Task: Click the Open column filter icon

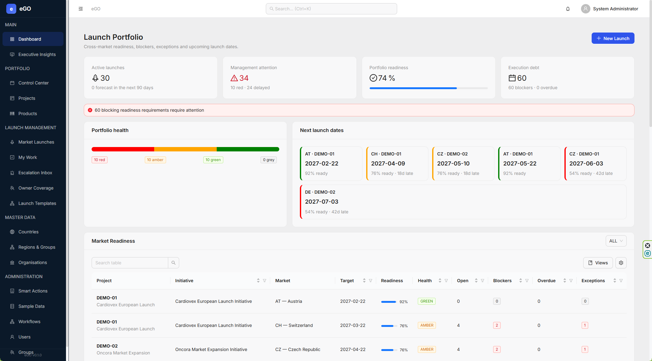Action: [x=483, y=281]
